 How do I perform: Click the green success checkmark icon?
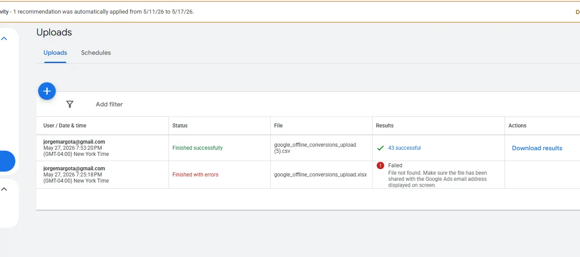tap(380, 148)
